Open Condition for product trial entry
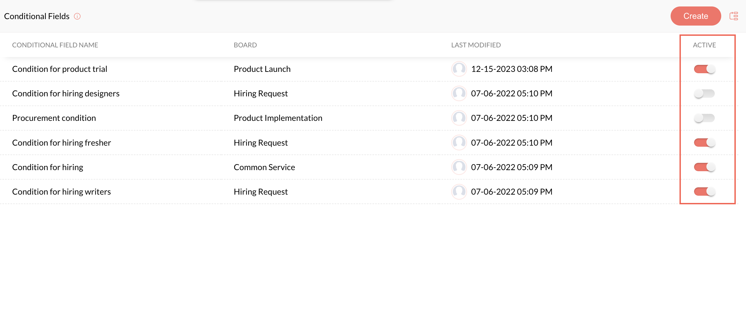Viewport: 746px width, 323px height. click(60, 69)
